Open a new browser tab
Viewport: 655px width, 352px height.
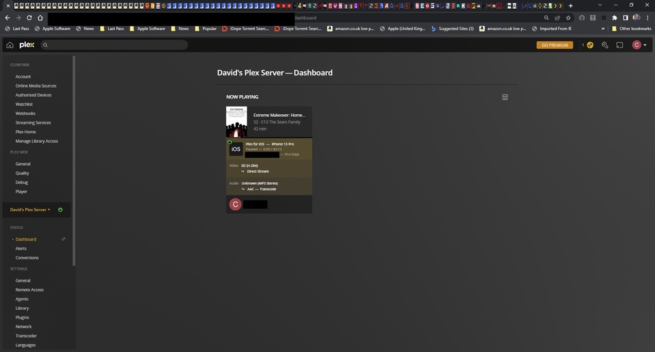coord(571,6)
